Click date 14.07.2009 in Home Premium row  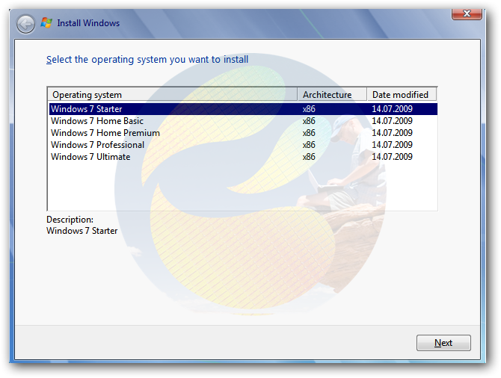[392, 133]
